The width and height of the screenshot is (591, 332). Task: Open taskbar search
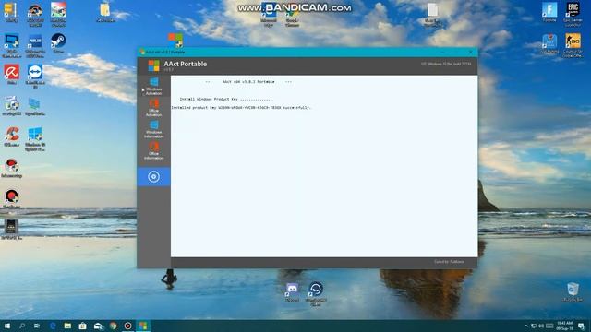(22, 326)
